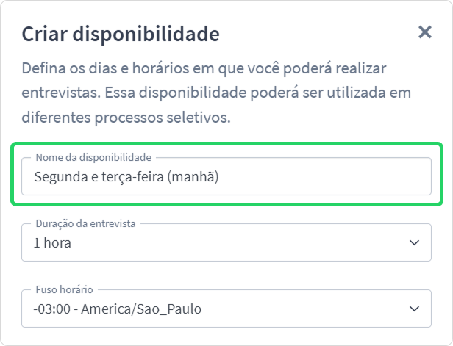The image size is (453, 346).
Task: Click the Nome da disponibilidade label
Action: (93, 157)
